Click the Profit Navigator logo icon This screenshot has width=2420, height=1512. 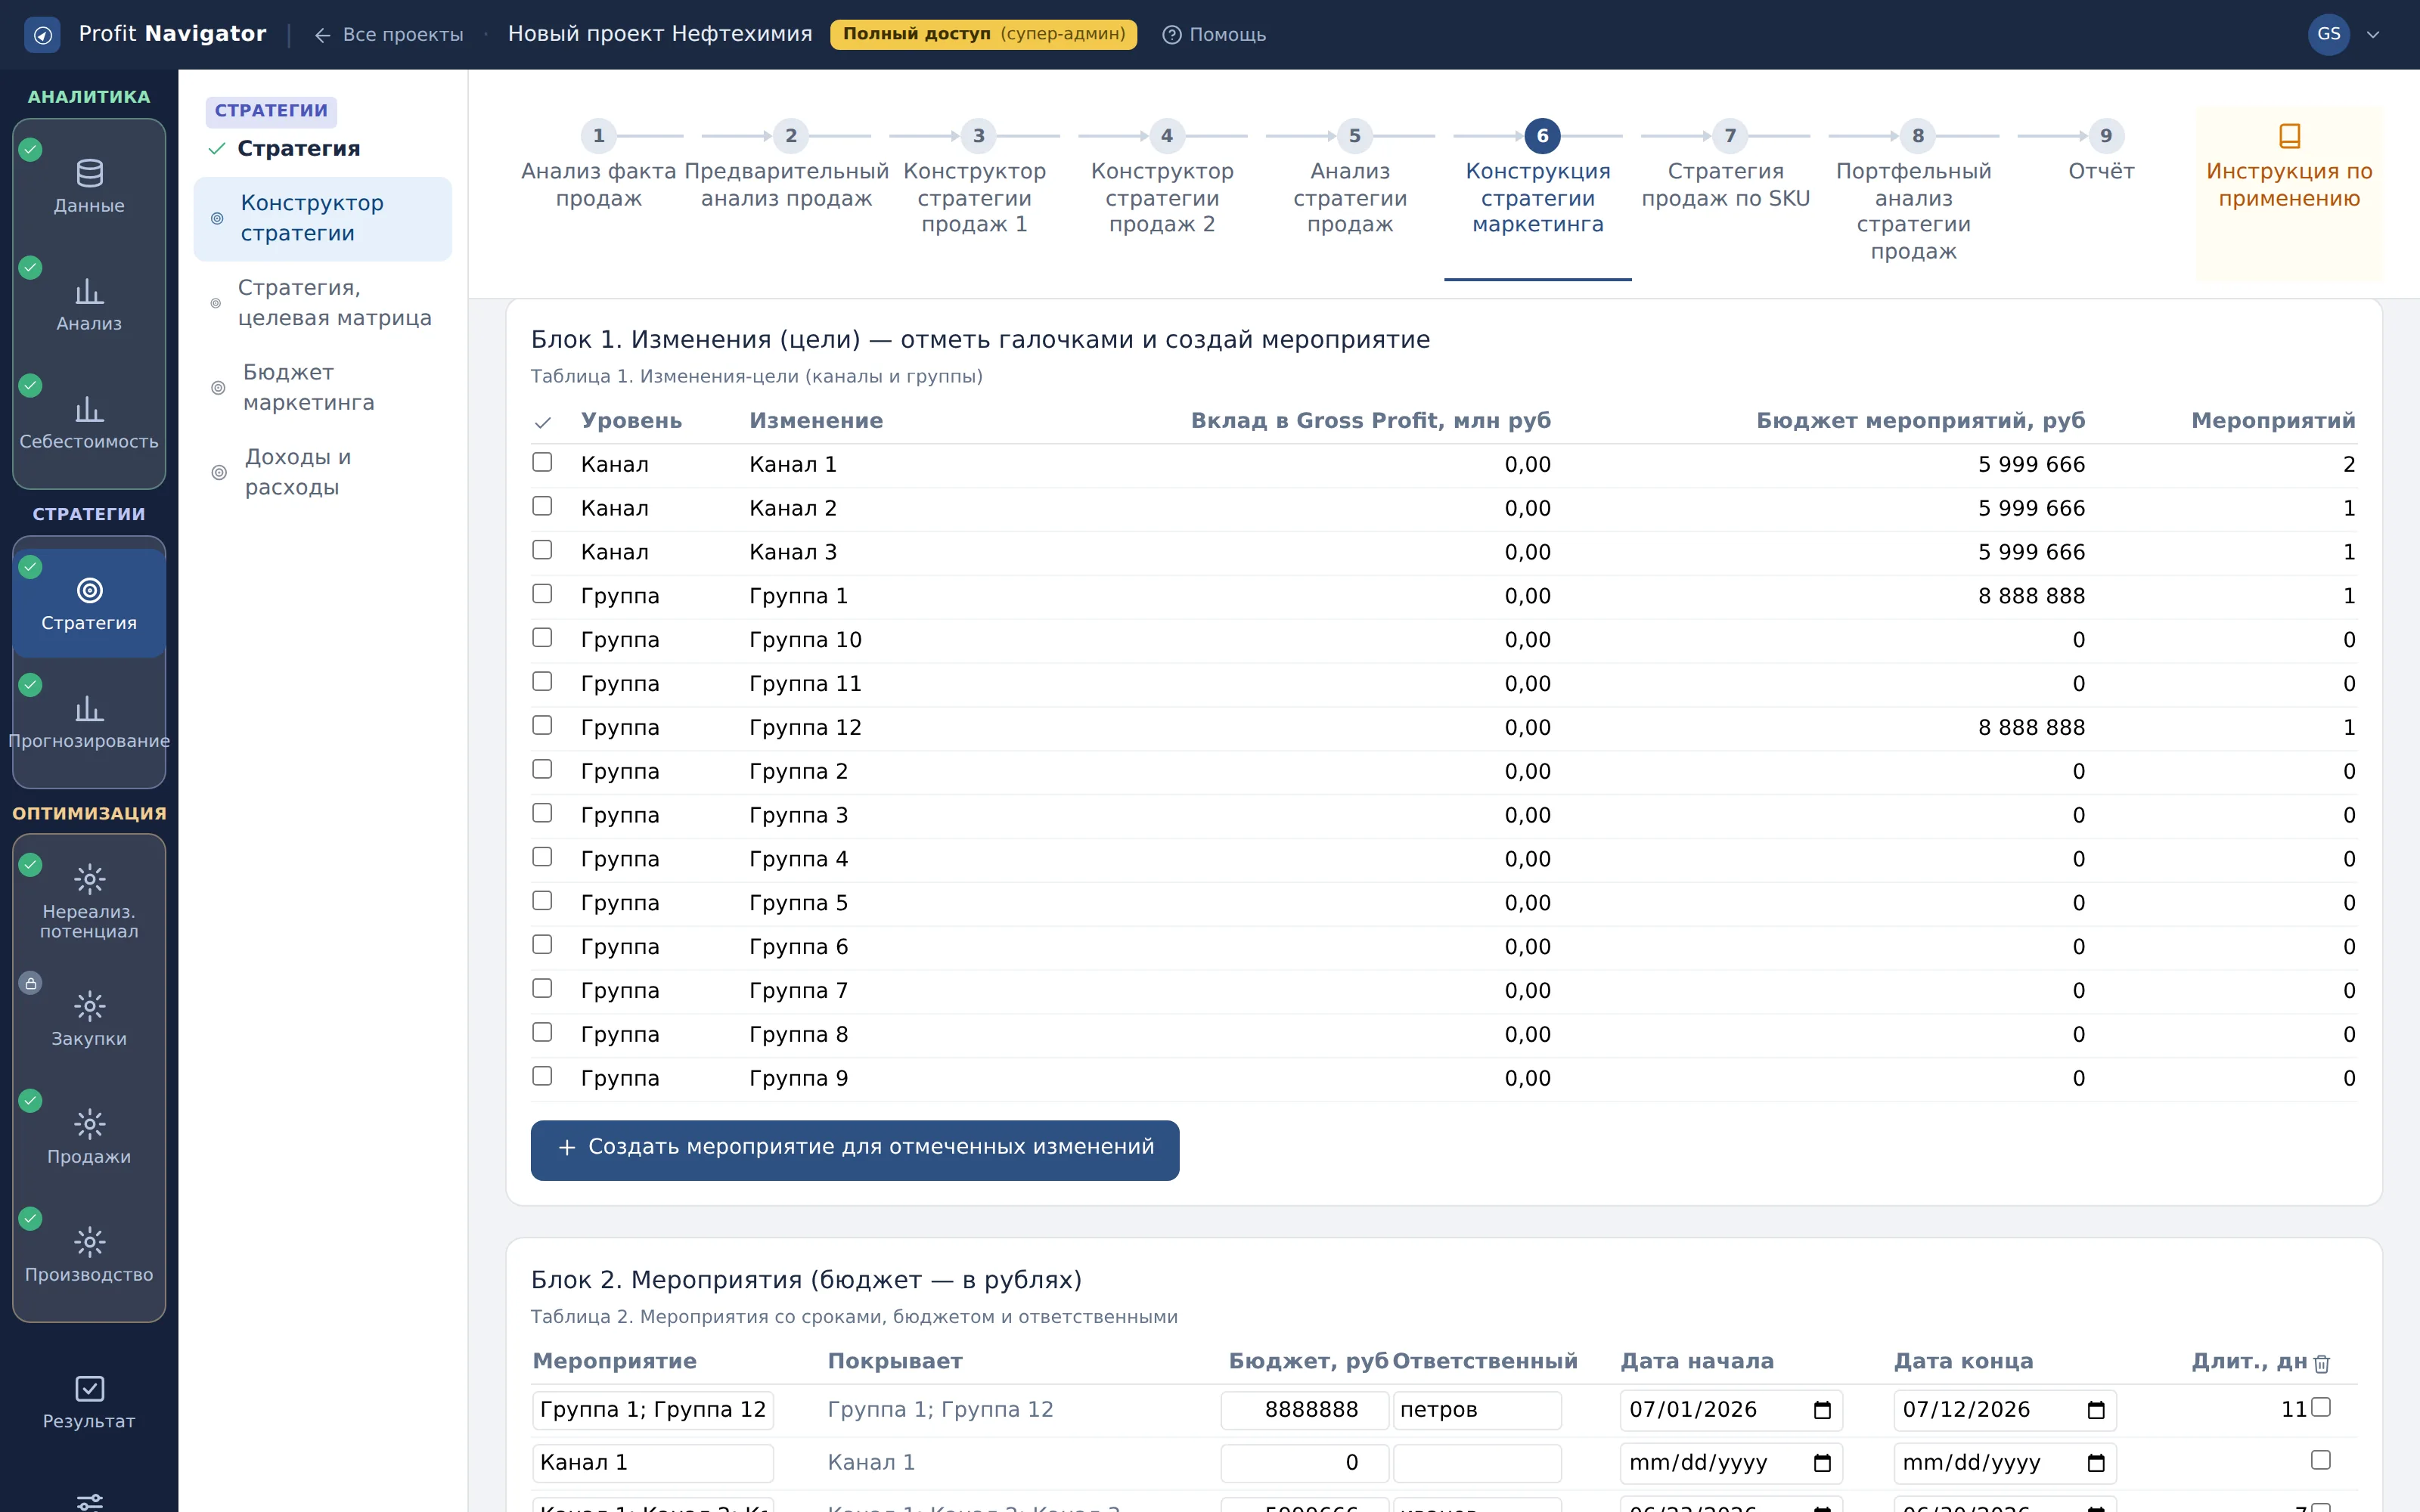[42, 35]
